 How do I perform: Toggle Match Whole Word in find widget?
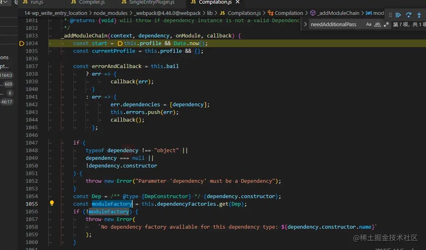[x=377, y=25]
